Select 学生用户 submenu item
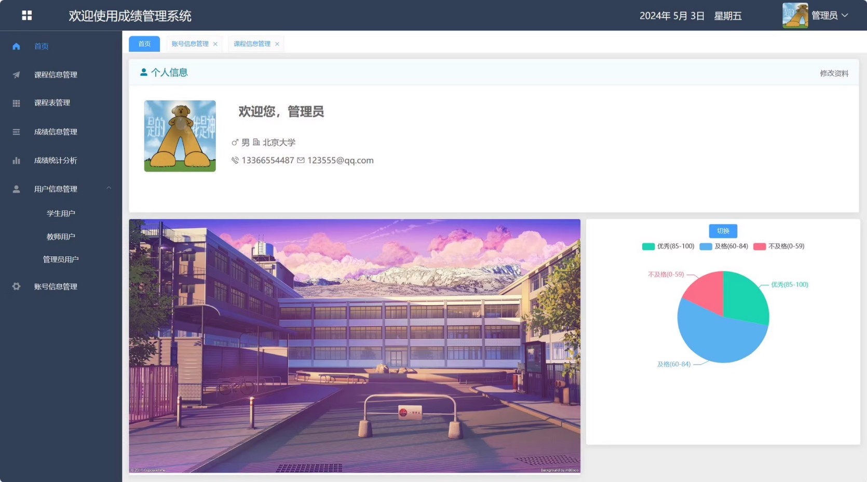This screenshot has height=482, width=867. pos(61,213)
